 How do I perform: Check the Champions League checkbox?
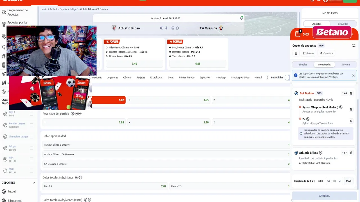coord(31,137)
